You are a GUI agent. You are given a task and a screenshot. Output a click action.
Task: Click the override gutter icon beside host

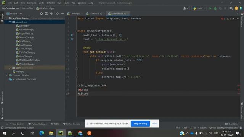(72, 39)
